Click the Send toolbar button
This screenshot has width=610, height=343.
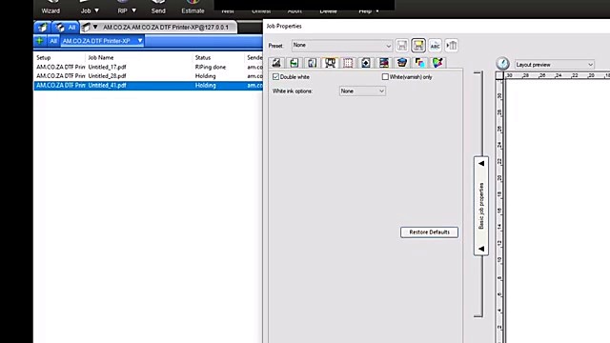pyautogui.click(x=158, y=8)
